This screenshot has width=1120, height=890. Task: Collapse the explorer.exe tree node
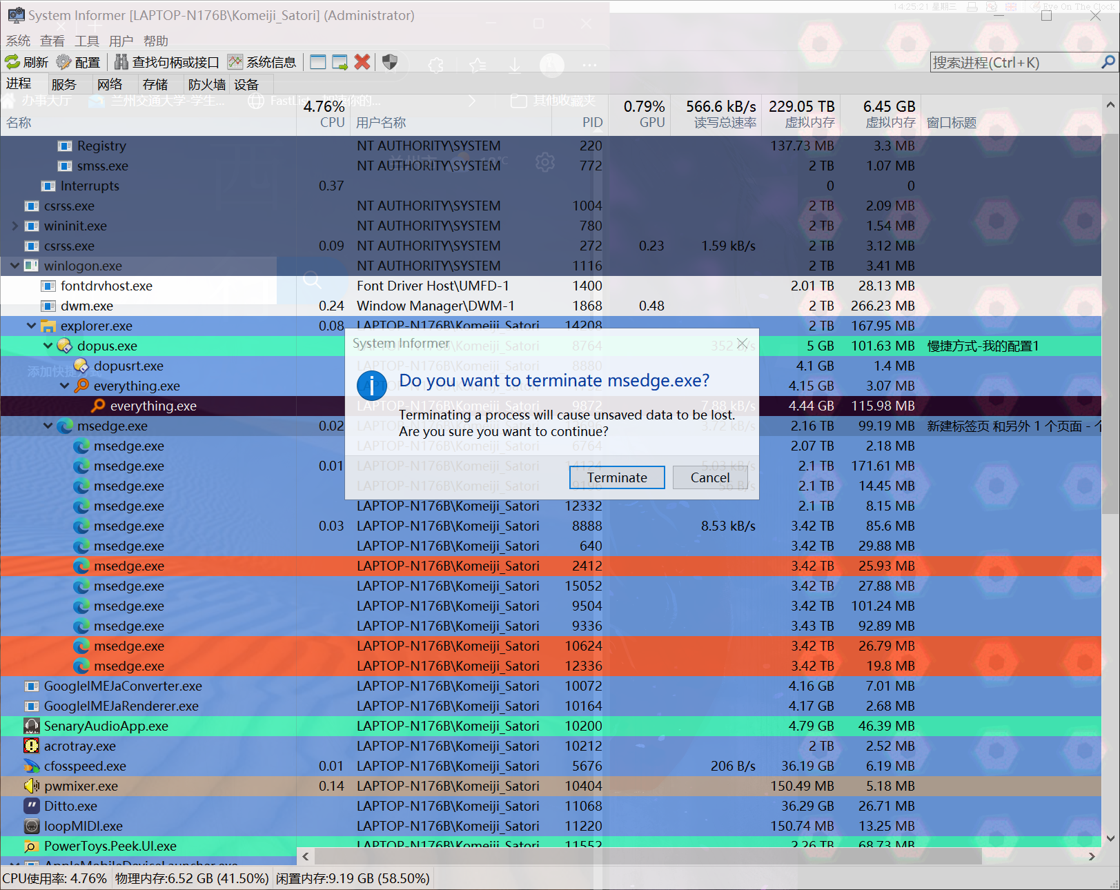(31, 326)
